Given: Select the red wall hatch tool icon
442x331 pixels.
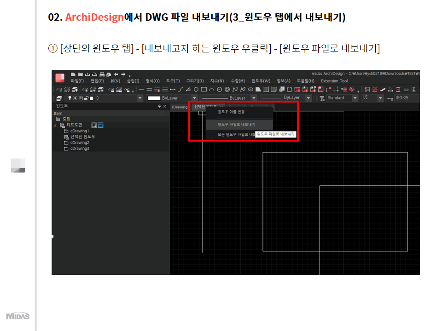Looking at the screenshot, I should coord(375,90).
